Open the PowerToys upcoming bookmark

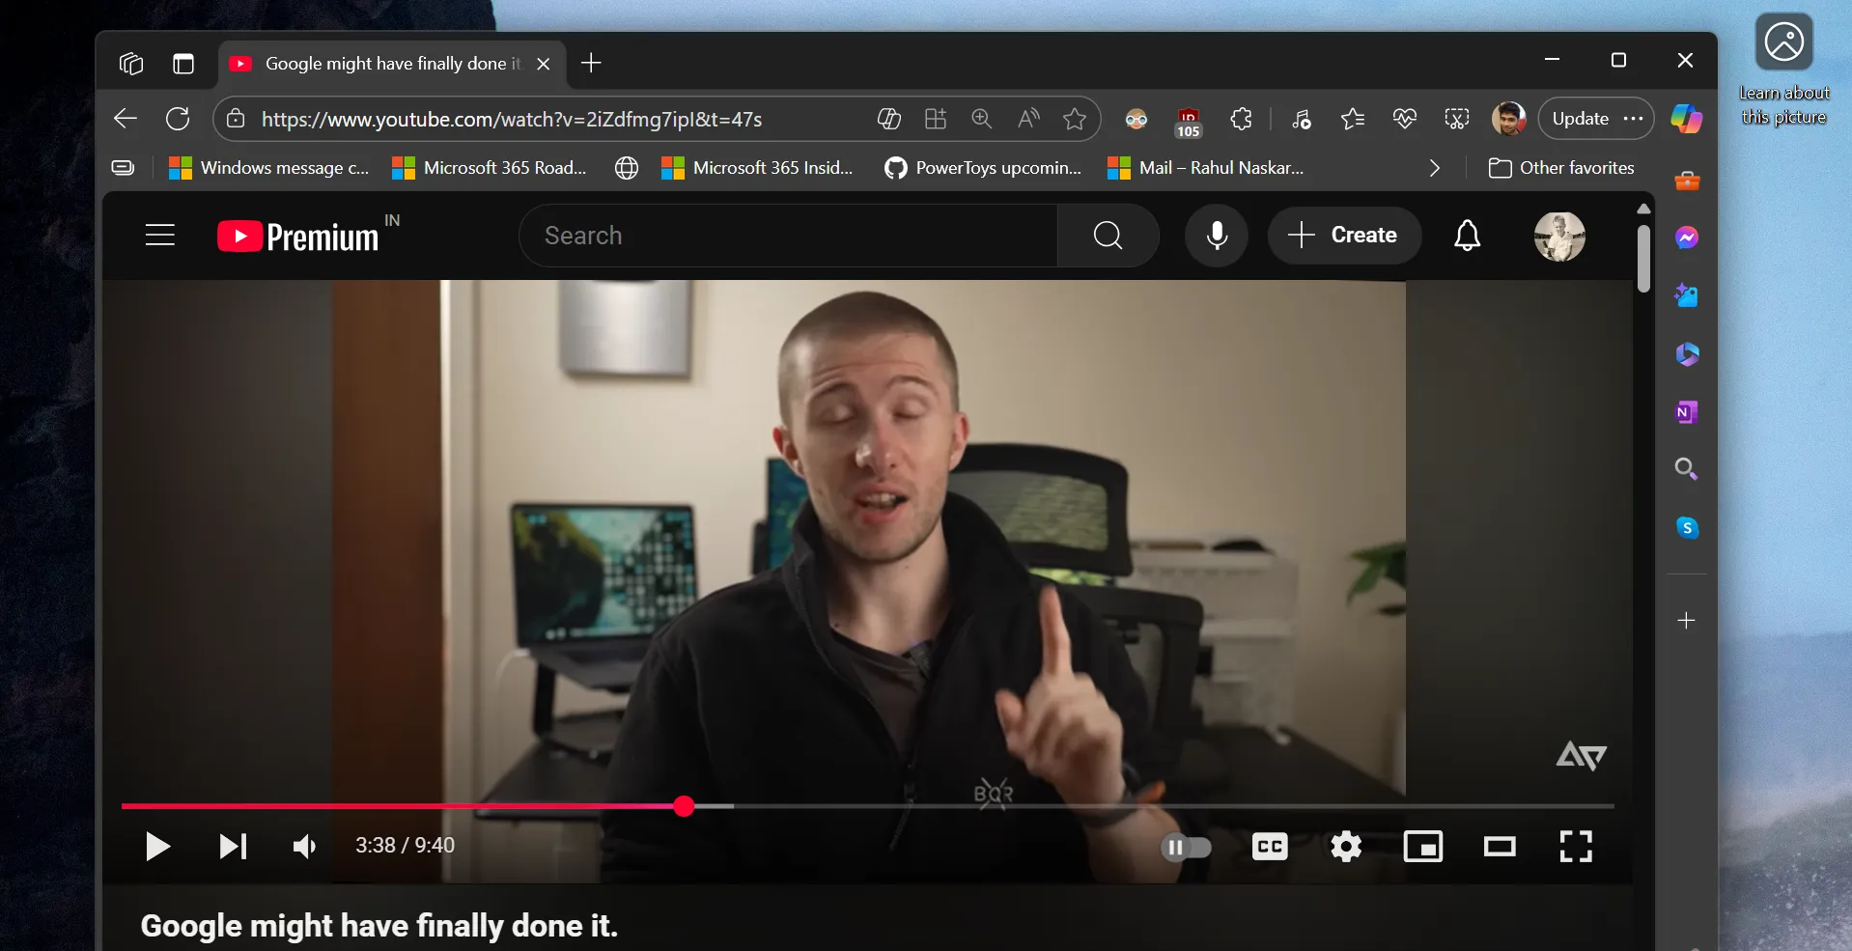point(983,167)
